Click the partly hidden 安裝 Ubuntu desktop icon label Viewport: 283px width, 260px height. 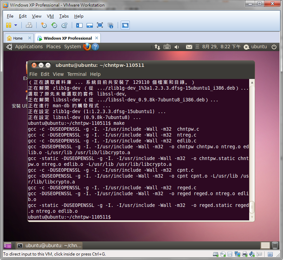[19, 106]
